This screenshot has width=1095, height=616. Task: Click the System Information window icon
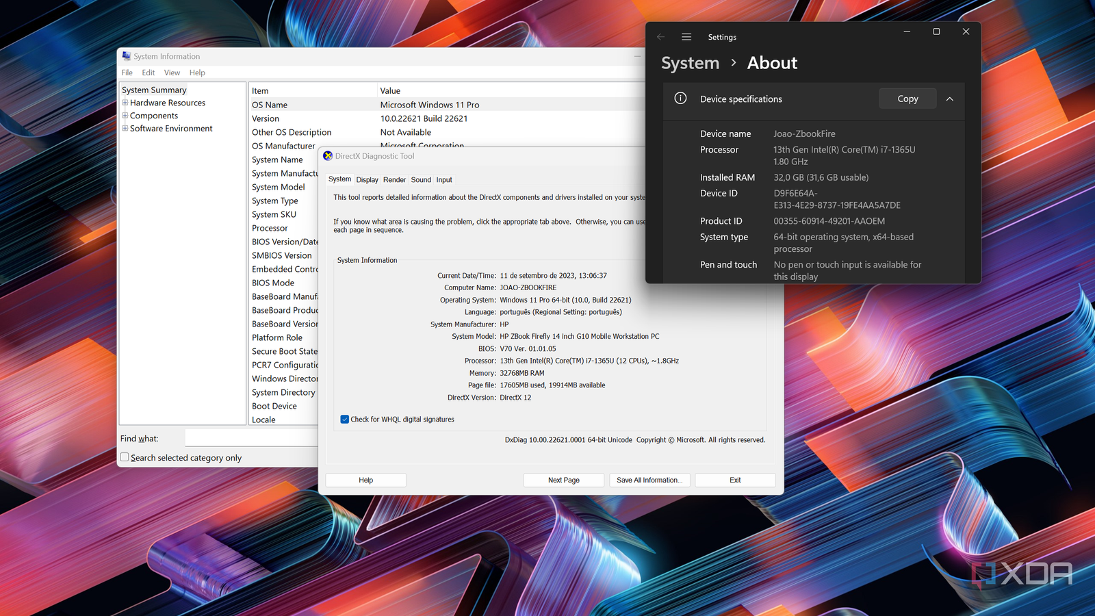(x=127, y=56)
